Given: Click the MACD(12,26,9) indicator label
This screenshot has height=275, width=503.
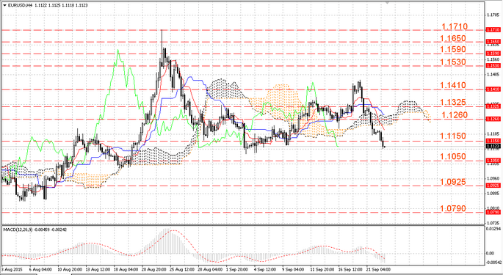Looking at the screenshot, I should pyautogui.click(x=18, y=230).
